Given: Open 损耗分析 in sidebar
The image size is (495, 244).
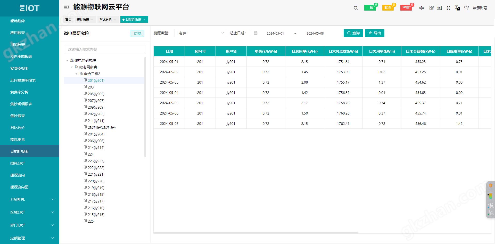Looking at the screenshot, I should tap(18, 163).
